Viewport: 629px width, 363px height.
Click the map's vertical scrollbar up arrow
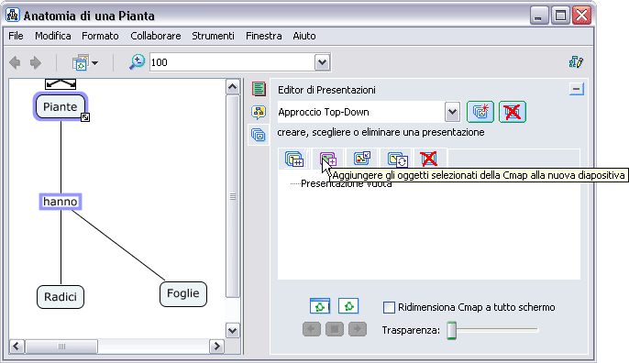(x=233, y=87)
